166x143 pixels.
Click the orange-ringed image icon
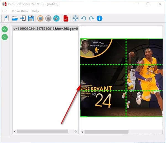tap(40, 19)
